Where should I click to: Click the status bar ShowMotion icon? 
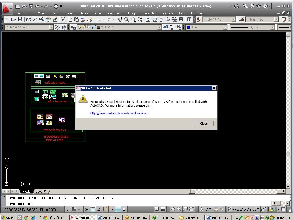pyautogui.click(x=191, y=209)
